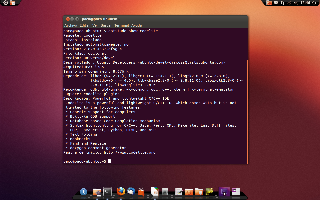Image resolution: width=320 pixels, height=200 pixels.
Task: Open the Calculator from the dock
Action: (x=165, y=192)
